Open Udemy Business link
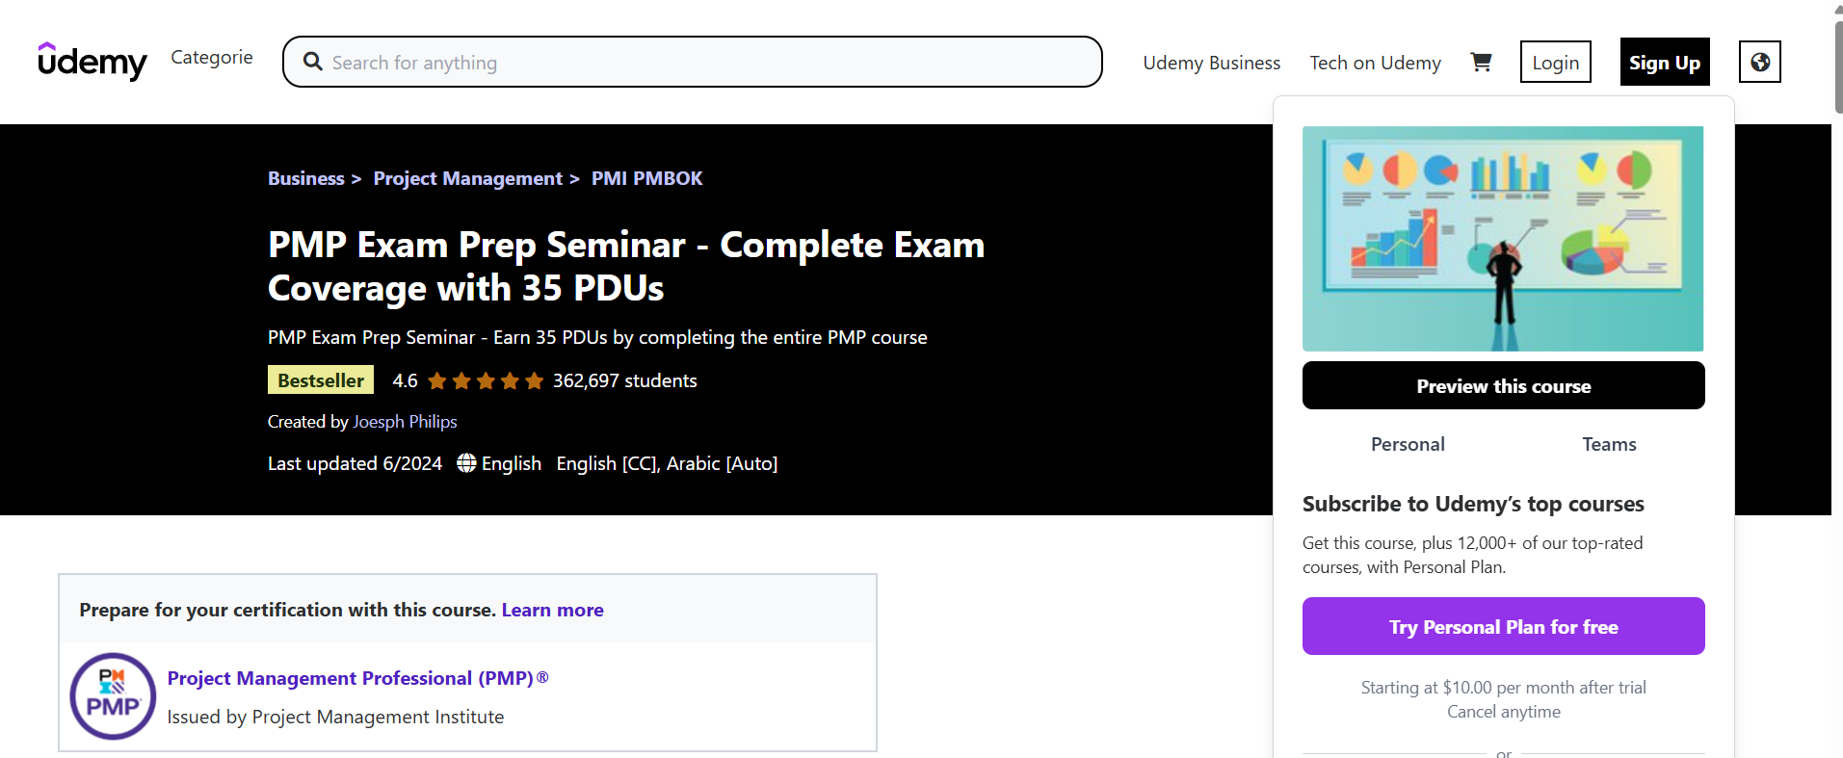 (1211, 63)
